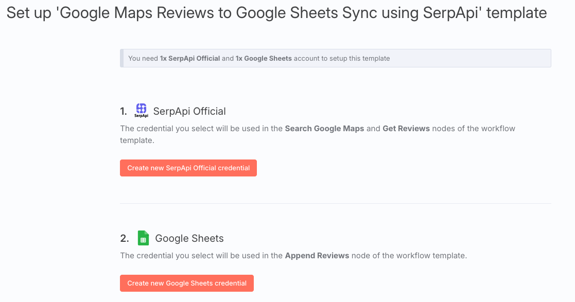
Task: Click the bold 'Get Reviews' node name
Action: (x=406, y=129)
